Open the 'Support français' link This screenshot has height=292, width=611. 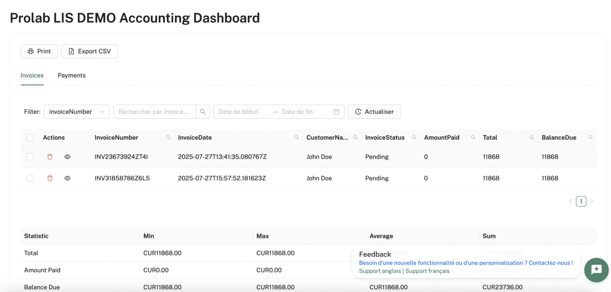427,271
